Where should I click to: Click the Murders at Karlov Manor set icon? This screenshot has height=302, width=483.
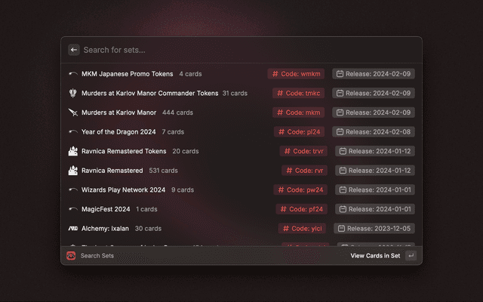(x=73, y=112)
